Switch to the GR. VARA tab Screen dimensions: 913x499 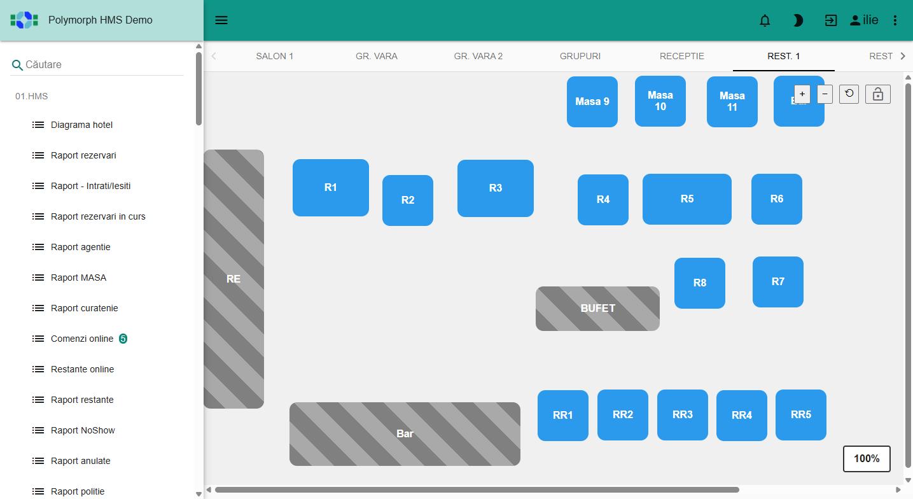[x=377, y=56]
